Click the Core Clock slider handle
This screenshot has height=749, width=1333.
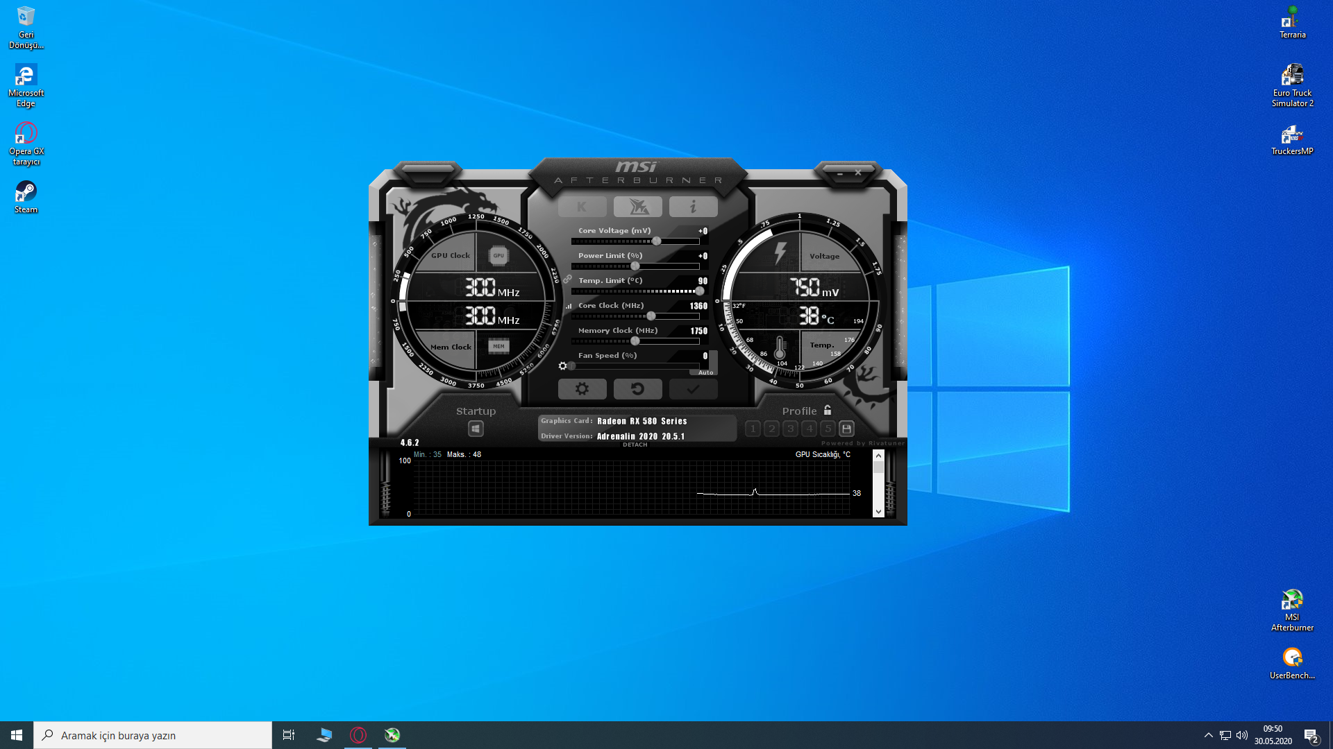[x=651, y=316]
